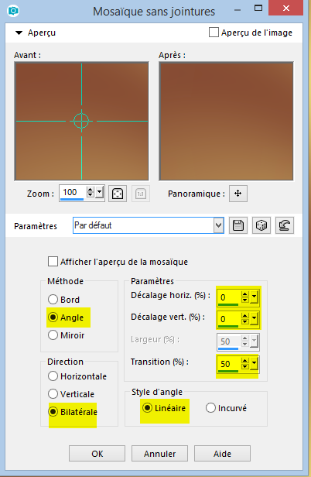Click the save preset floppy disk icon
Image resolution: width=311 pixels, height=477 pixels.
coord(238,225)
